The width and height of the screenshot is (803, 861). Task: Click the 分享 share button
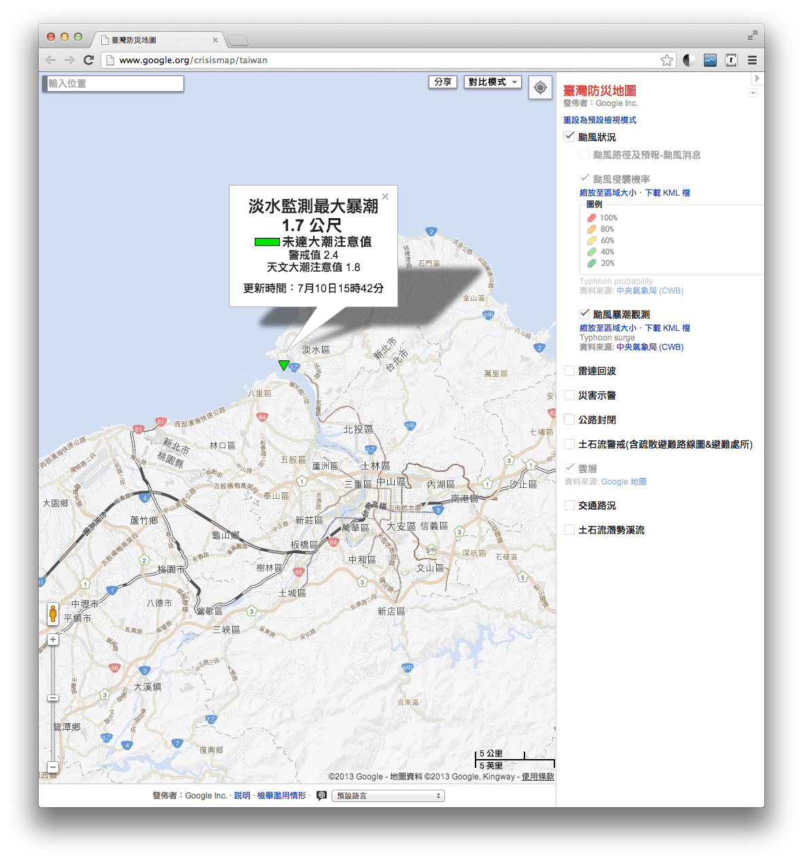point(442,82)
